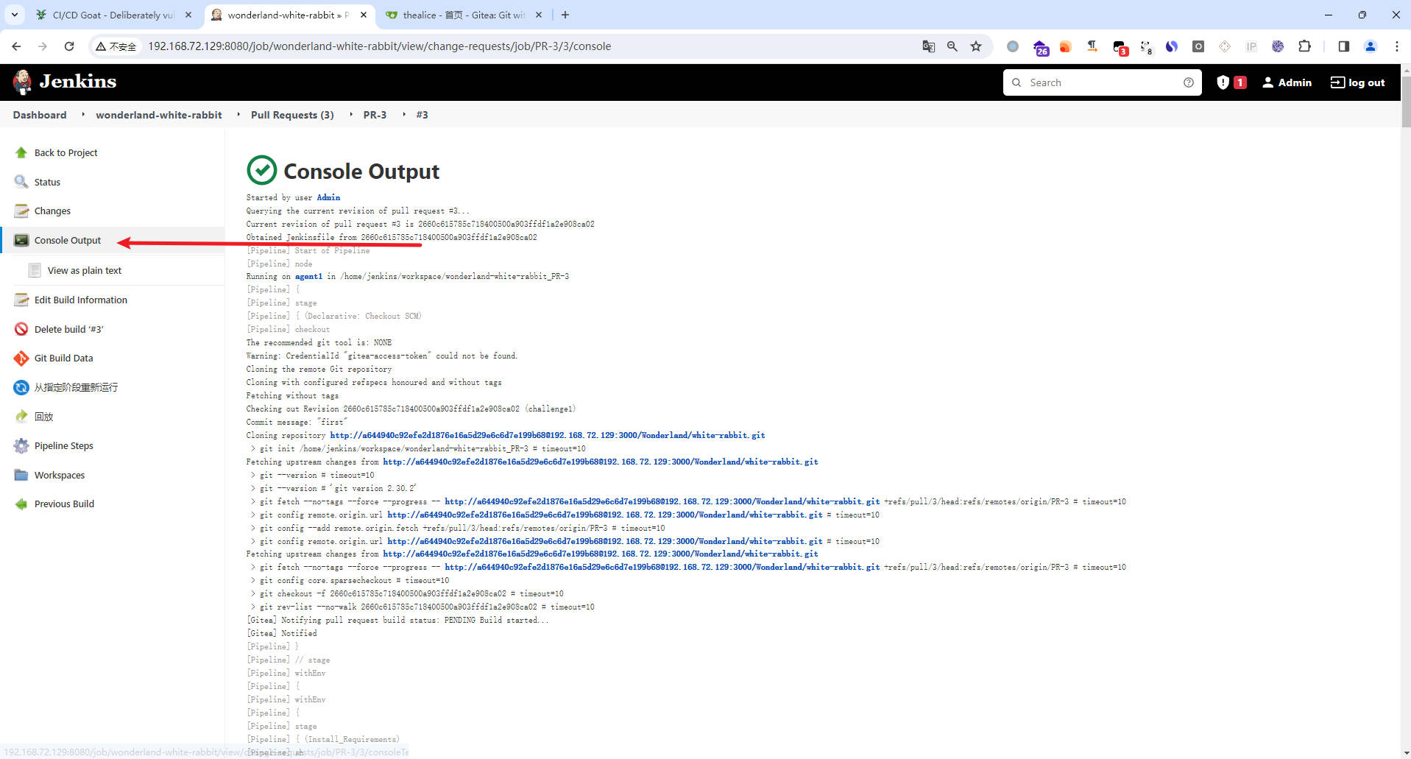Open the Admin account link in header
Viewport: 1411px width, 759px height.
(1287, 82)
